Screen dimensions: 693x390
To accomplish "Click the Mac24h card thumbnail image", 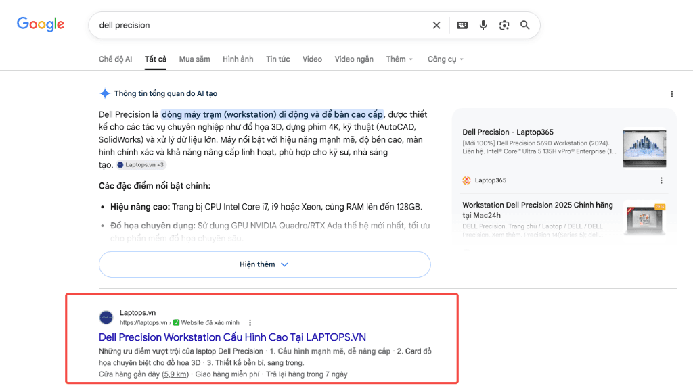I will pos(644,219).
